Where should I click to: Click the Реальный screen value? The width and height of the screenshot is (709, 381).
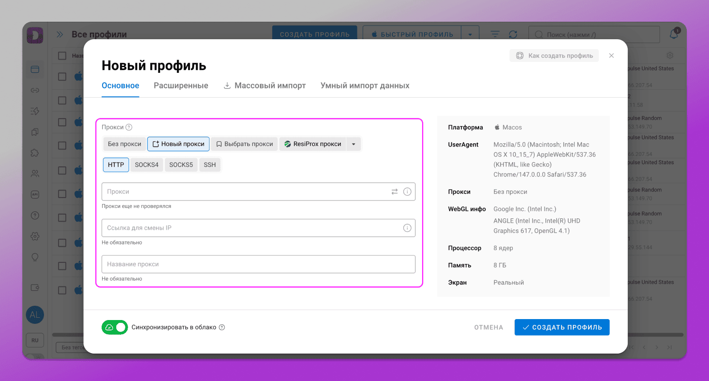point(509,282)
